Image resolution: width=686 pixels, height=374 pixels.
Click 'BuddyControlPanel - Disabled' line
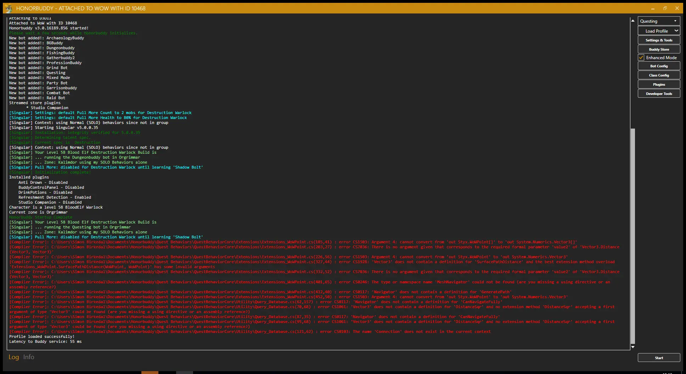click(x=51, y=187)
